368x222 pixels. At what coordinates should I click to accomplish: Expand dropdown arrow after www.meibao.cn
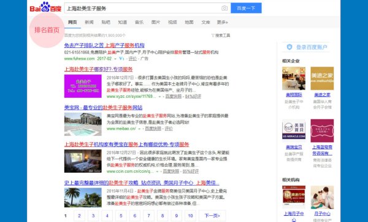pyautogui.click(x=139, y=129)
